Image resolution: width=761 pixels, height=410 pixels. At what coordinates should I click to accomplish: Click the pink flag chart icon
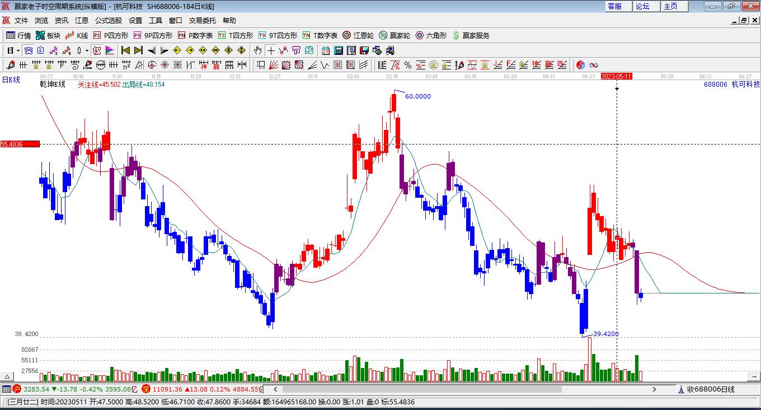click(110, 50)
